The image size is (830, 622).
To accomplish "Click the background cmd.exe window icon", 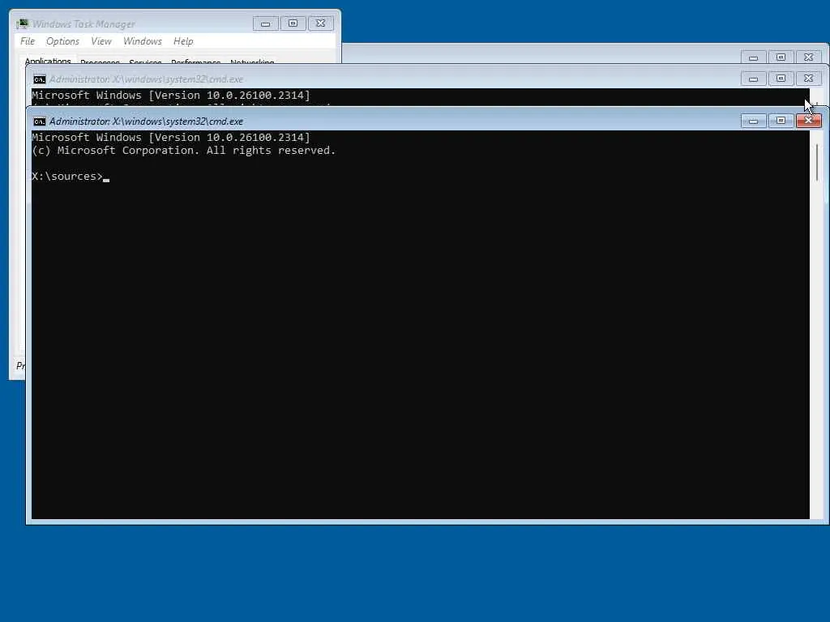I will coord(39,79).
